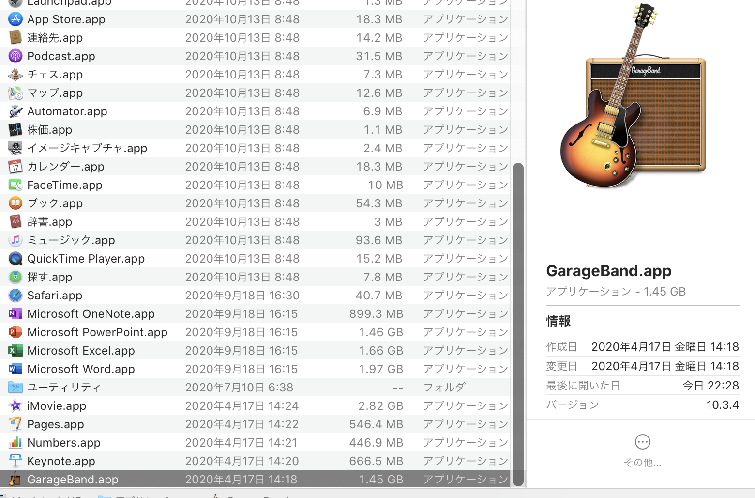Select the "Keynote.app" file name
The height and width of the screenshot is (498, 755).
pos(61,461)
